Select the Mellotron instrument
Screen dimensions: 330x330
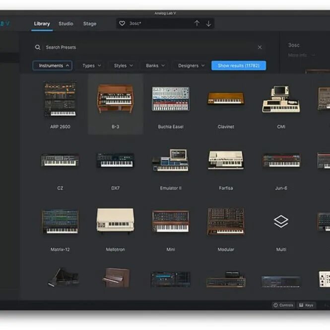coord(115,229)
